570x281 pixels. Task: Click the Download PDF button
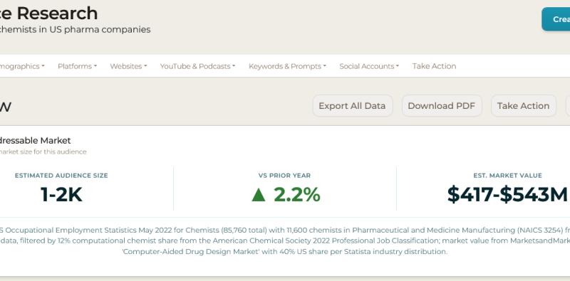pyautogui.click(x=442, y=106)
